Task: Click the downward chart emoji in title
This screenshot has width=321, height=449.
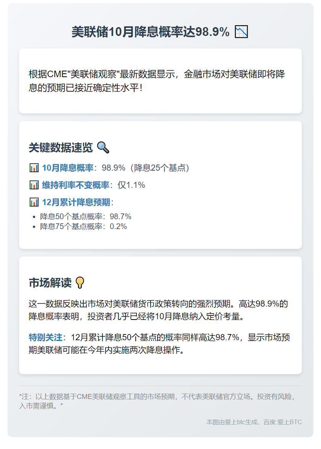Action: pos(241,32)
